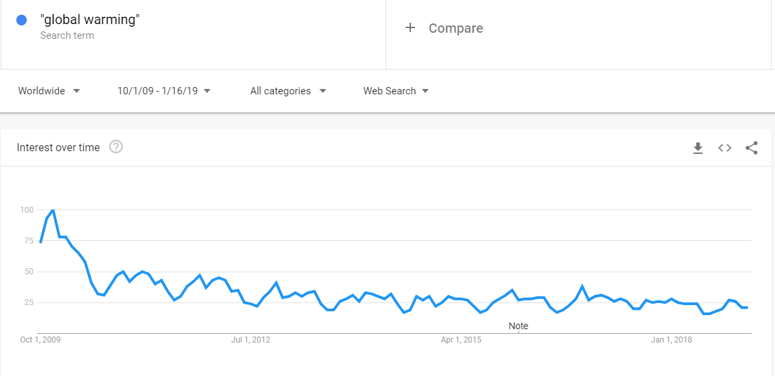Open the 10/1/09 - 1/16/19 date range dropdown
Image resolution: width=775 pixels, height=376 pixels.
[164, 91]
